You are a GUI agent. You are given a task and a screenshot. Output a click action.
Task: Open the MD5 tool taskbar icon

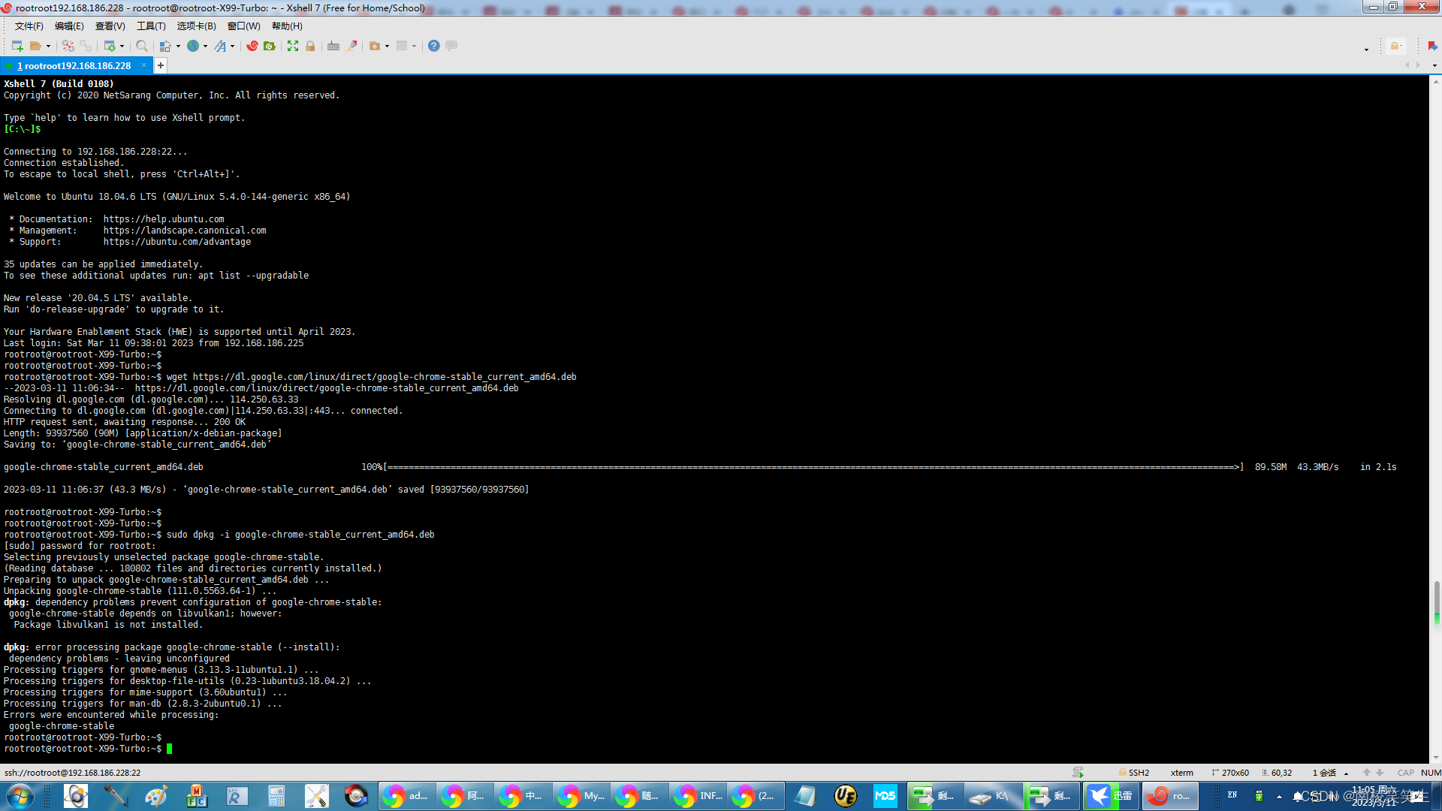coord(885,796)
